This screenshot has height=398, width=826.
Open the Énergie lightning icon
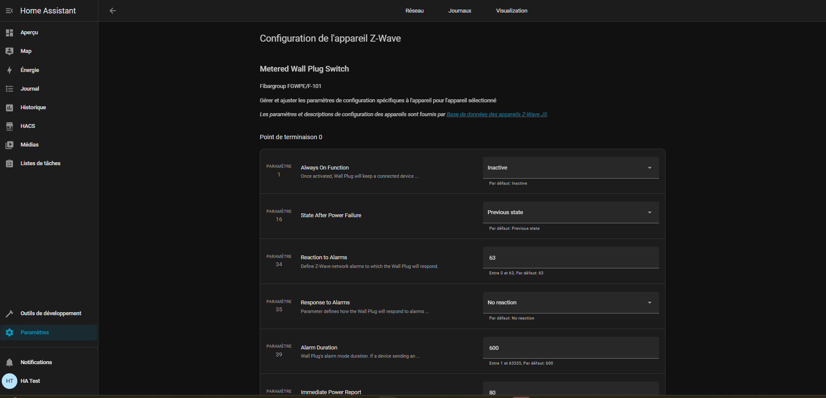pos(10,70)
